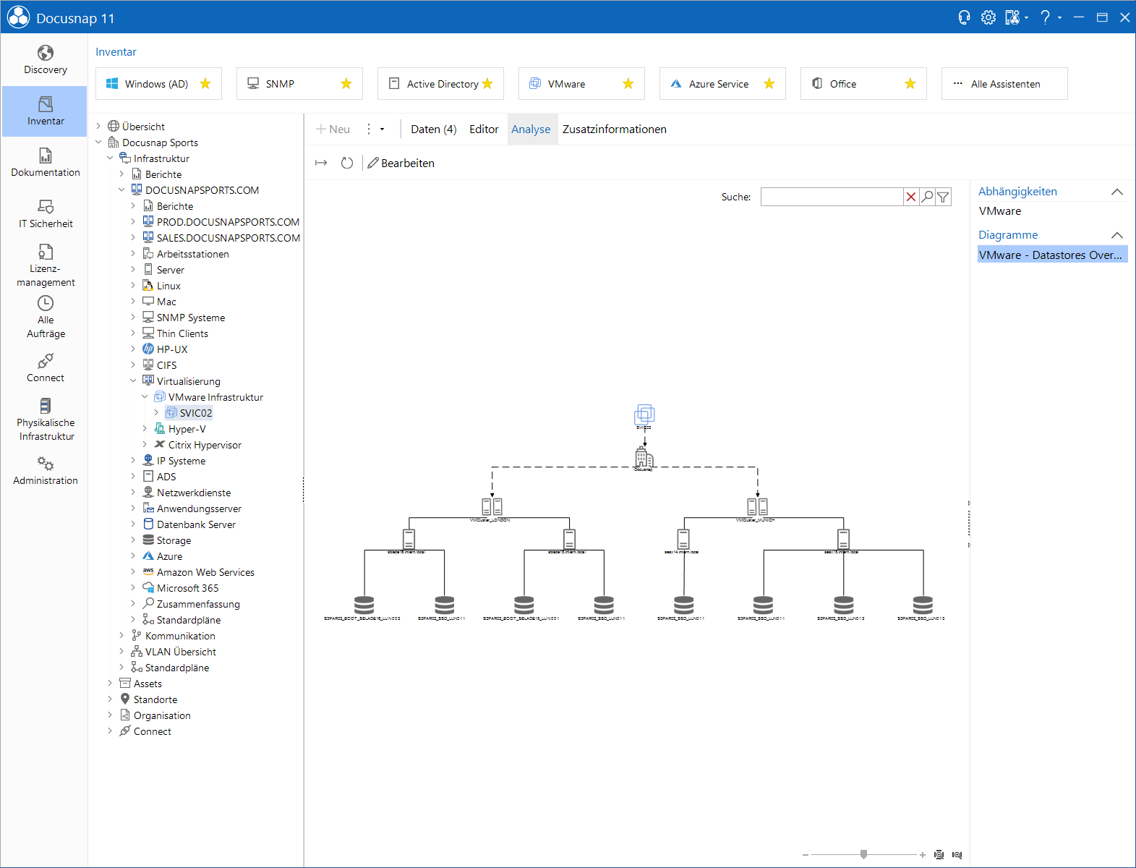Open the more options dropdown next to Neu

tap(375, 129)
